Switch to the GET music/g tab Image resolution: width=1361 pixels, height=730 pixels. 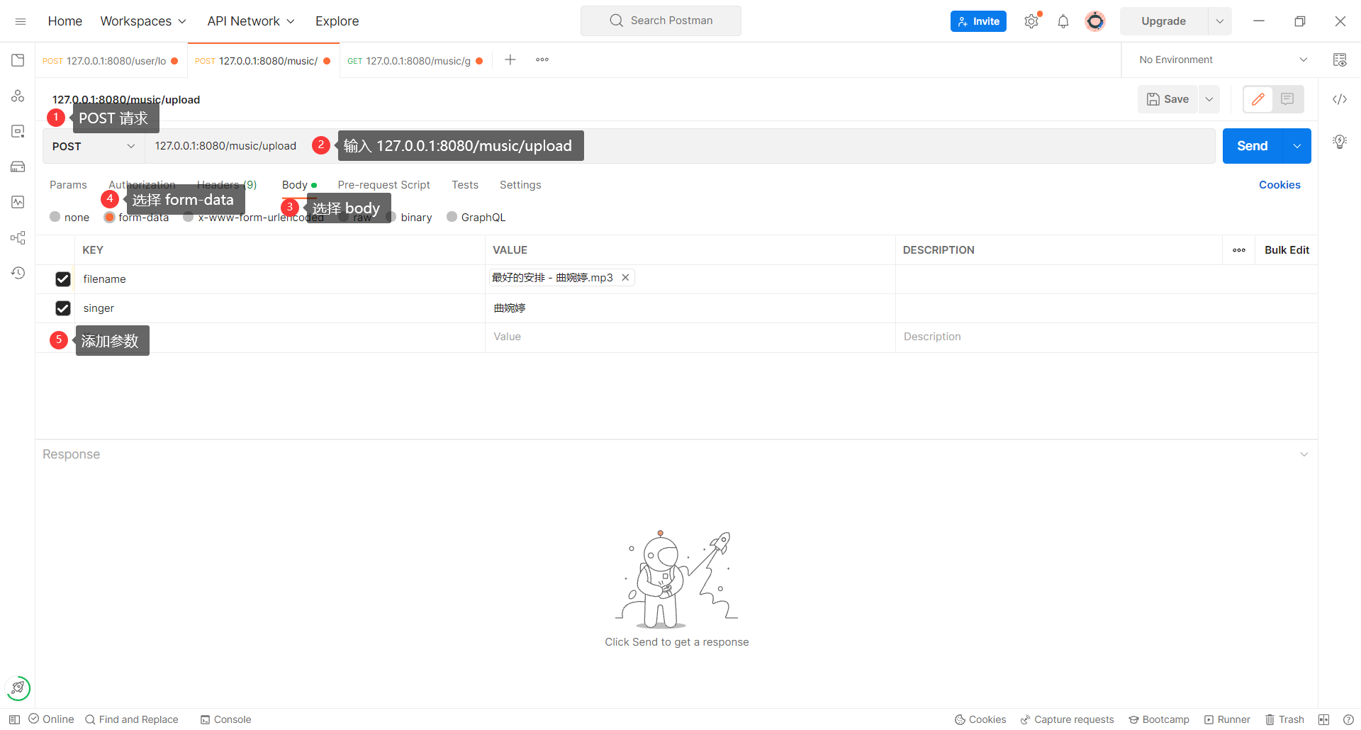(415, 60)
